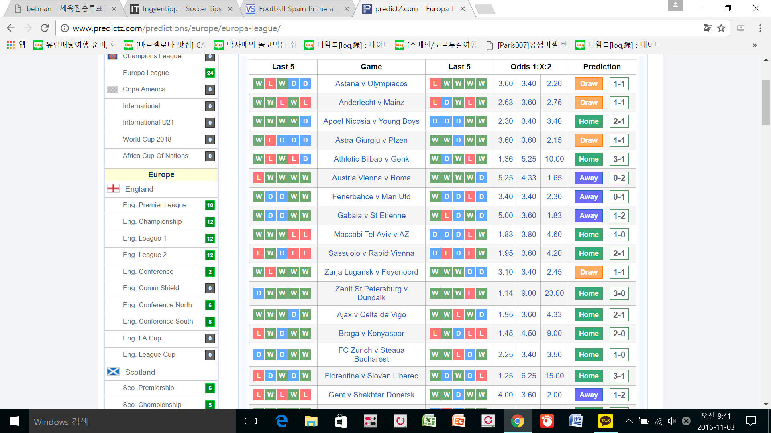The height and width of the screenshot is (433, 771).
Task: Switch to Chrome on the taskbar
Action: click(x=518, y=421)
